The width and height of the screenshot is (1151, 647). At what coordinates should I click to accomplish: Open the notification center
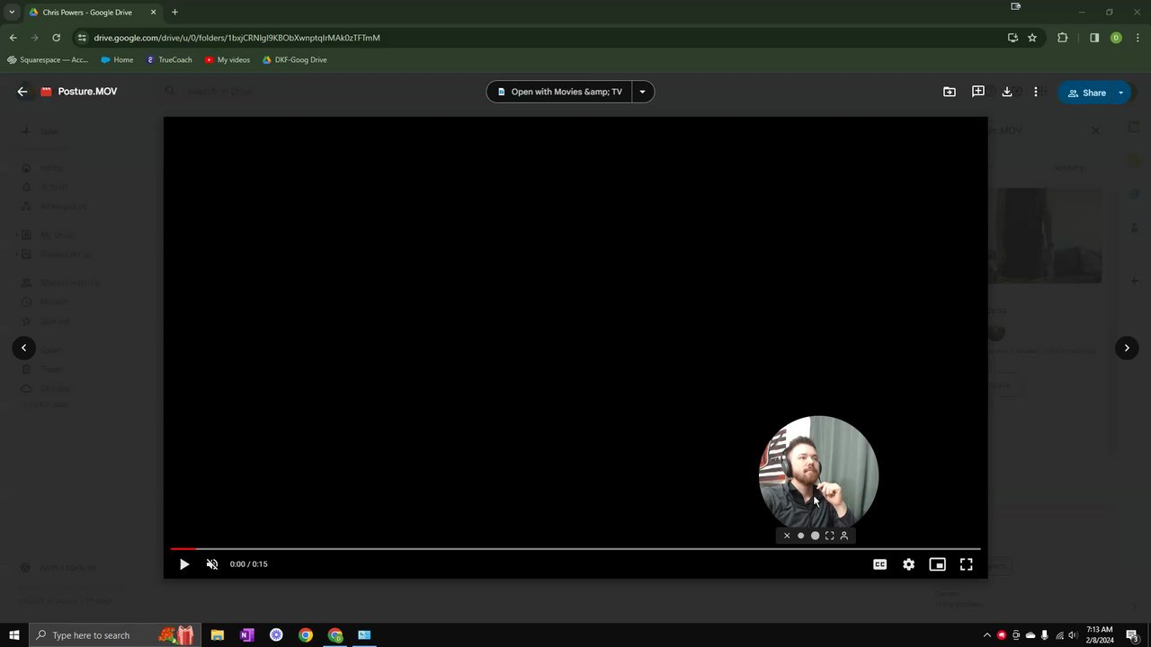pos(1133,635)
